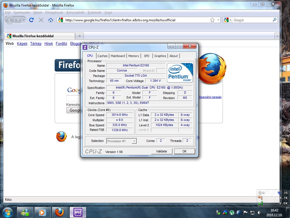The height and width of the screenshot is (218, 290).
Task: Click the Speciális keresés link
Action: tap(210, 97)
